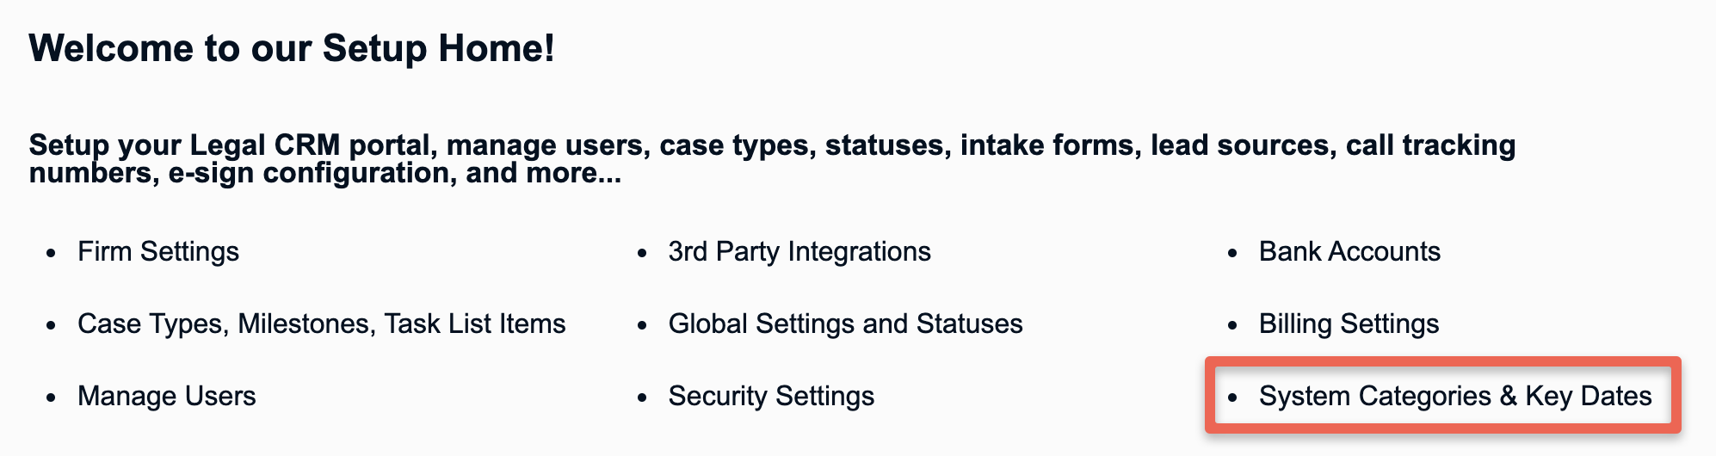
Task: Click the bullet beside Billing Settings
Action: [1233, 326]
